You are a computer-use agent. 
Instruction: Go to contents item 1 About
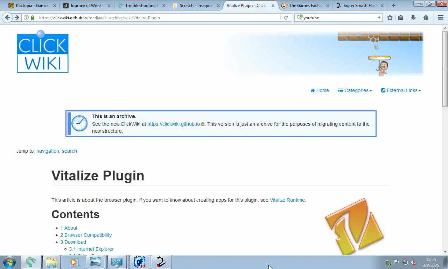[x=69, y=228]
